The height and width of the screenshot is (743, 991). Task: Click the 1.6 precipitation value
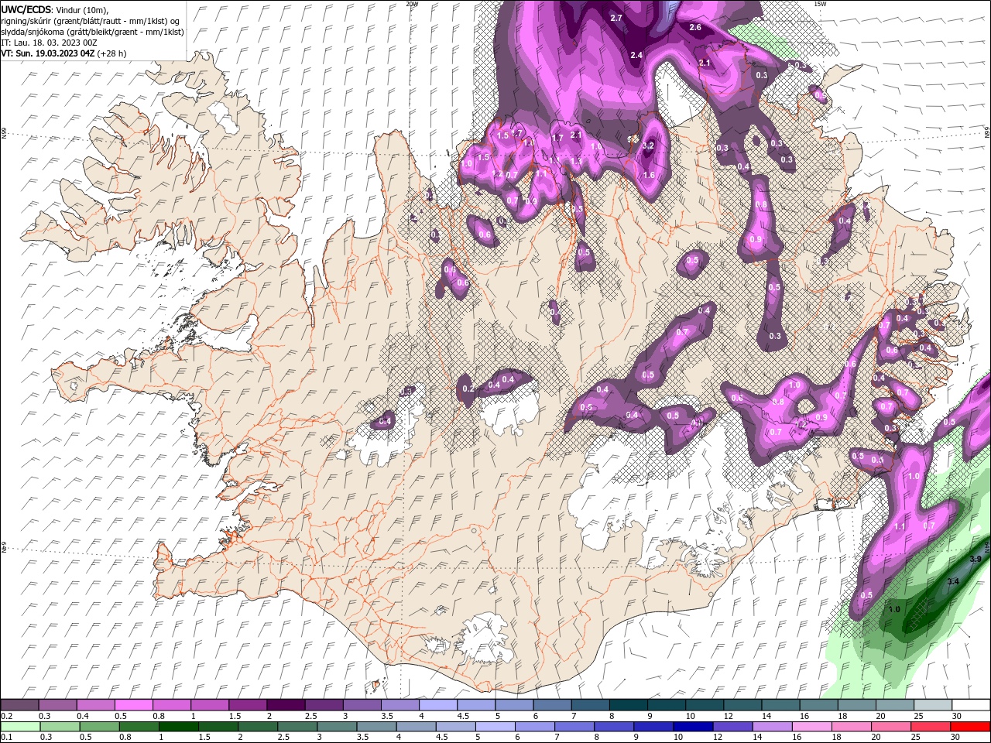coord(649,175)
